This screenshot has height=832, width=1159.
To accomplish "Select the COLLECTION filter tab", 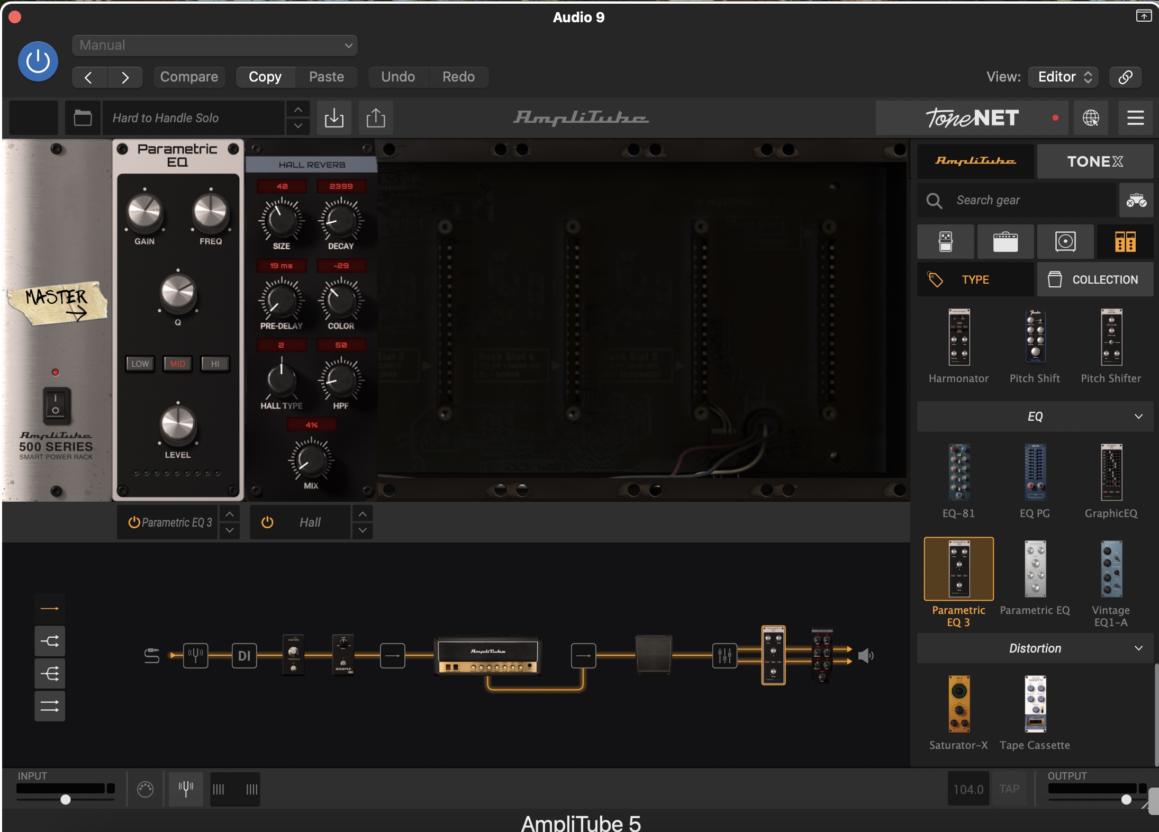I will tap(1095, 279).
